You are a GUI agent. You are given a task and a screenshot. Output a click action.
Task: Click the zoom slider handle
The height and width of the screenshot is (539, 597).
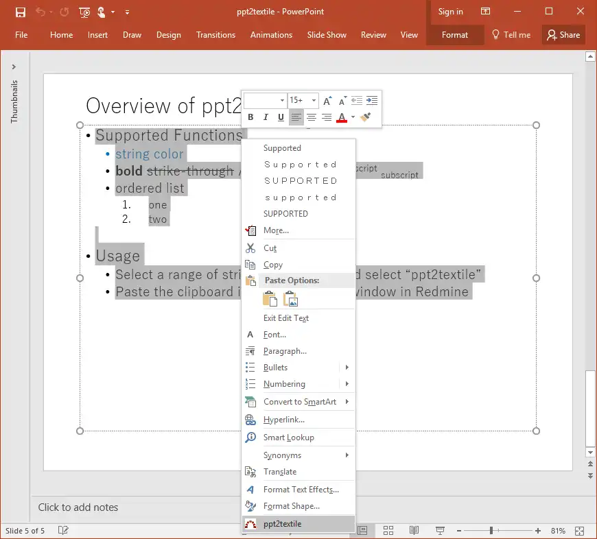pos(491,530)
